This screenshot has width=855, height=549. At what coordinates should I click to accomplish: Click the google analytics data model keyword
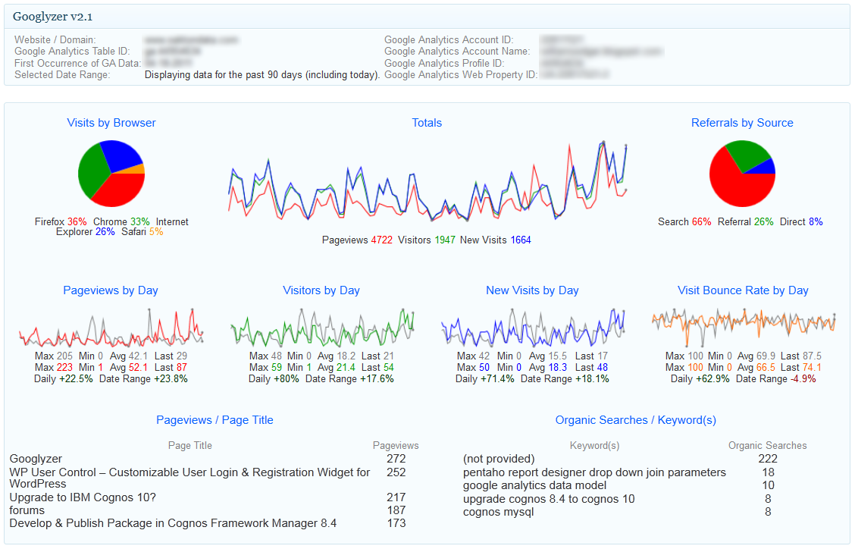pyautogui.click(x=534, y=486)
